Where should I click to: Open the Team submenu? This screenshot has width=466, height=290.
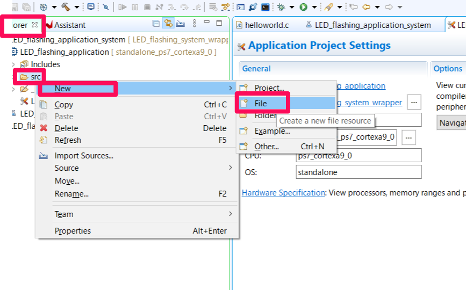(137, 214)
